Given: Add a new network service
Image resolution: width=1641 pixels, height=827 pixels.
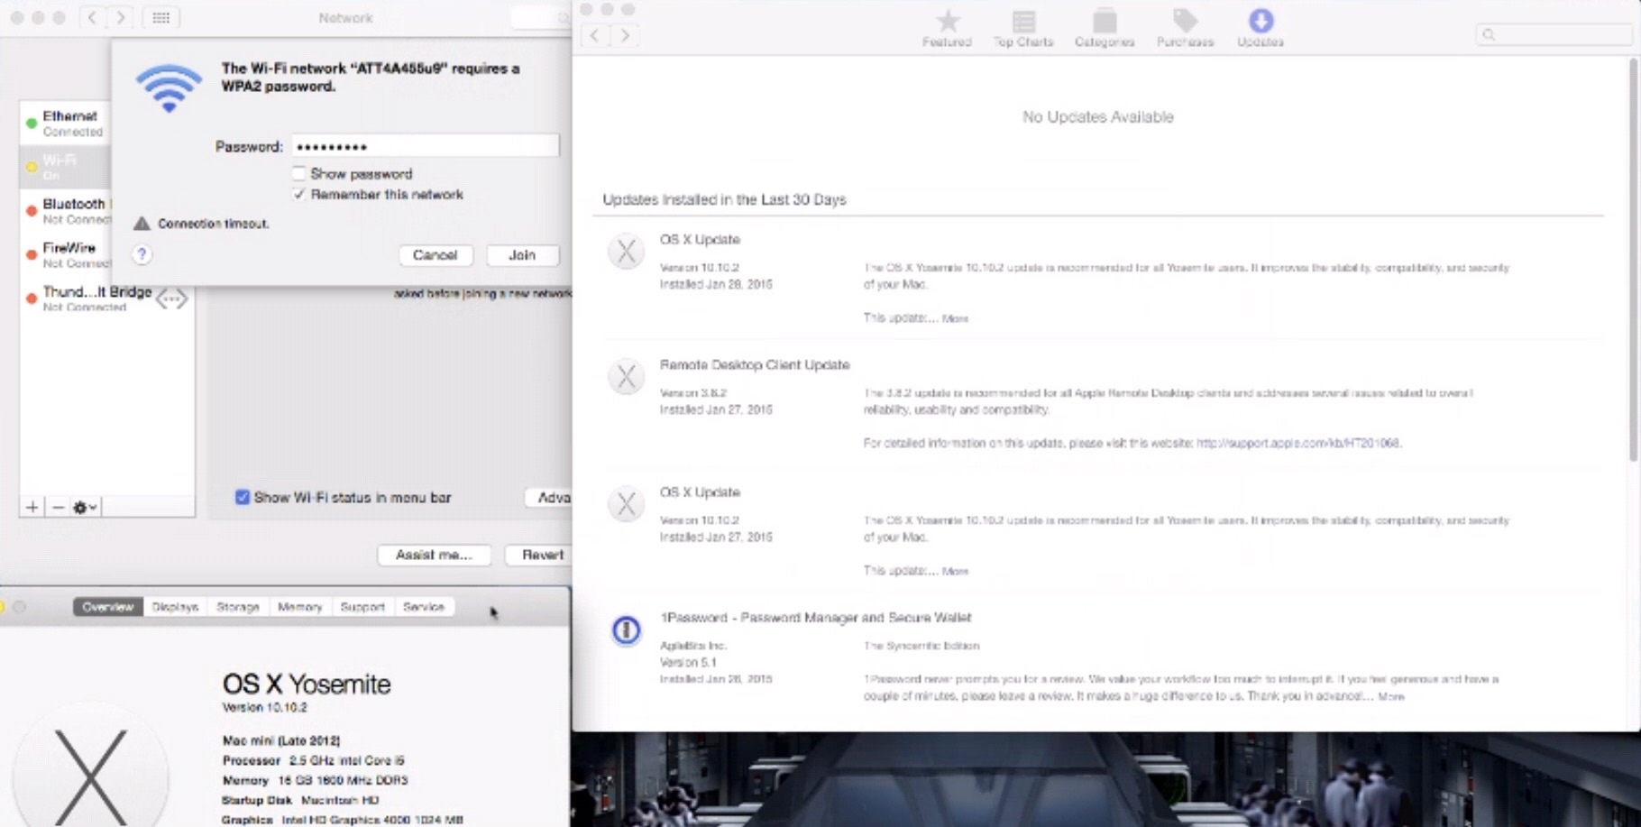Looking at the screenshot, I should [x=32, y=507].
